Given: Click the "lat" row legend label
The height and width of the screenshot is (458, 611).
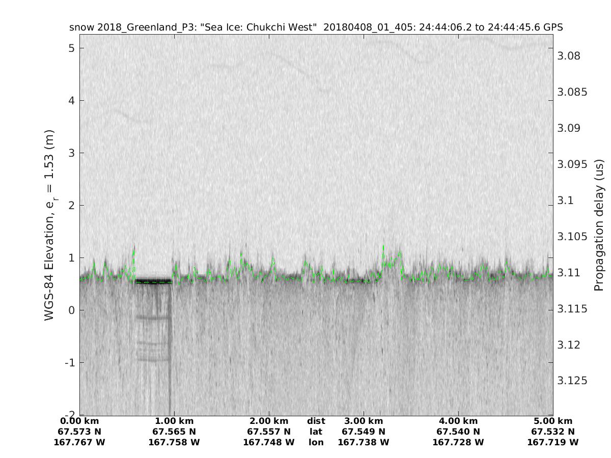Looking at the screenshot, I should pos(316,432).
